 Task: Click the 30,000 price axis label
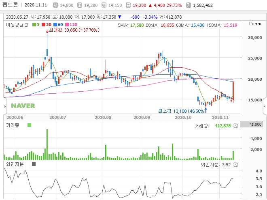point(255,38)
